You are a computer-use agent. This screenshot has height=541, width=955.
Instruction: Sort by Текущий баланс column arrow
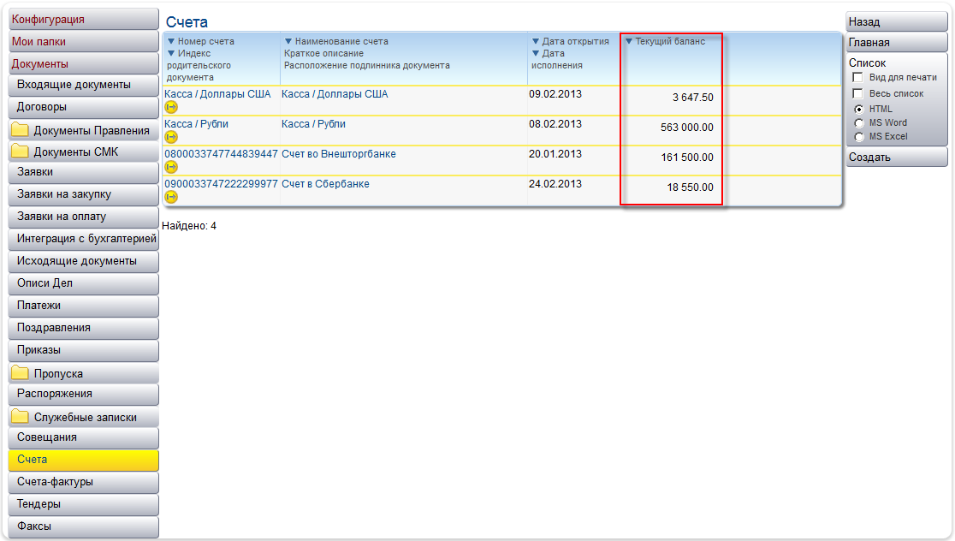(x=629, y=42)
